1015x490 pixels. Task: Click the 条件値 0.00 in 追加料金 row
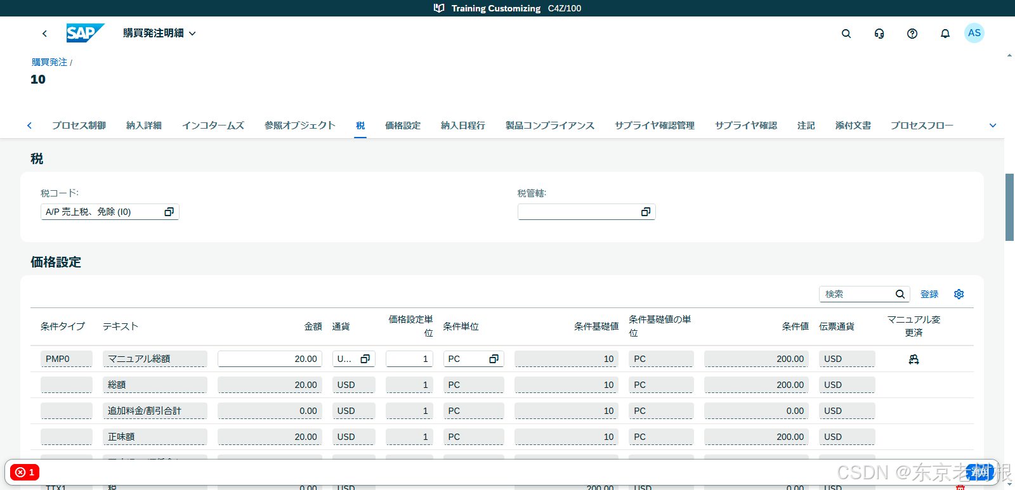756,411
